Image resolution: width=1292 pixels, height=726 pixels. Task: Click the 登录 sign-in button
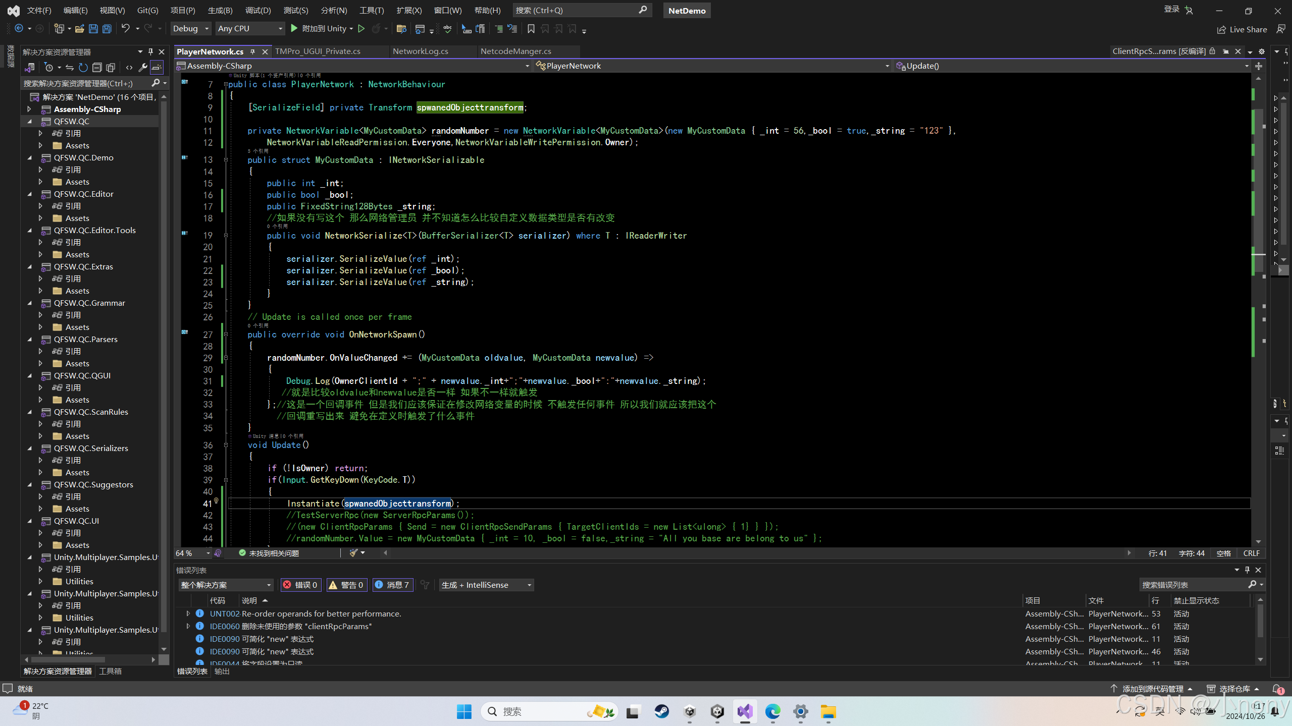(x=1173, y=10)
